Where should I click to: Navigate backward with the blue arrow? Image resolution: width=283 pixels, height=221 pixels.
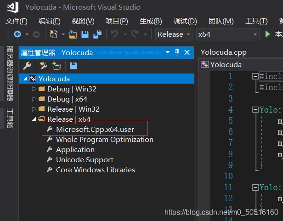tap(17, 34)
